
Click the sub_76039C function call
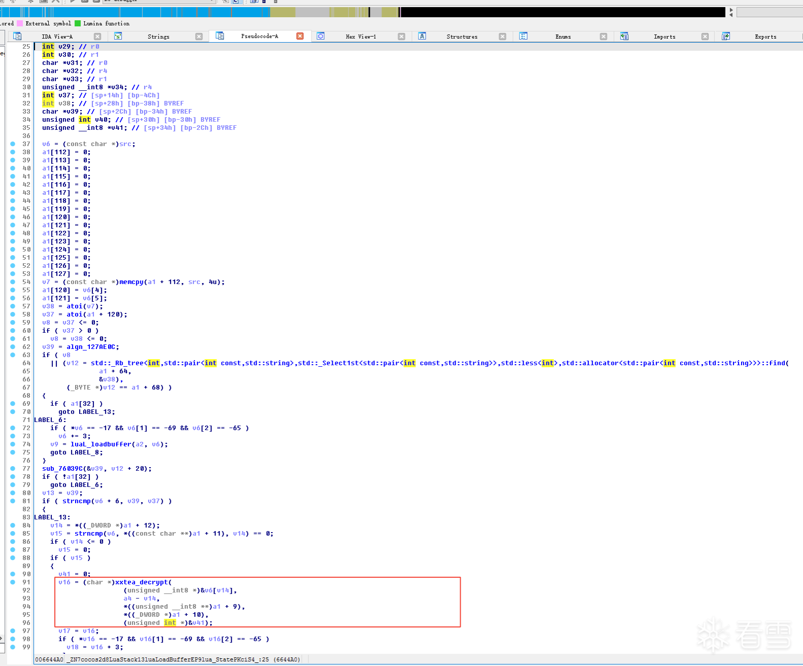[x=62, y=469]
